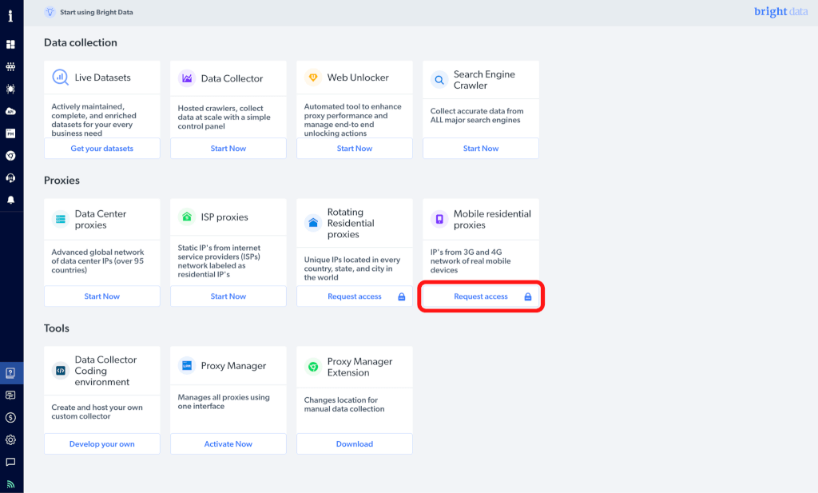Click the dashboard grid icon in sidebar

click(x=11, y=45)
